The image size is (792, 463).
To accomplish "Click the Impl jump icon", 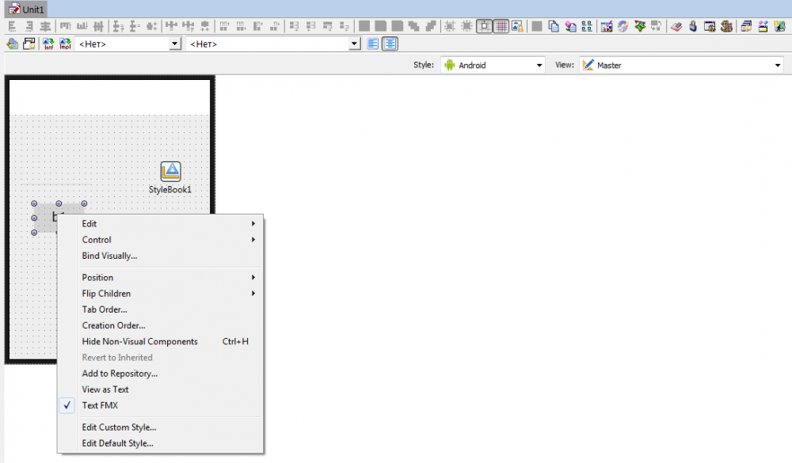I will coord(65,44).
